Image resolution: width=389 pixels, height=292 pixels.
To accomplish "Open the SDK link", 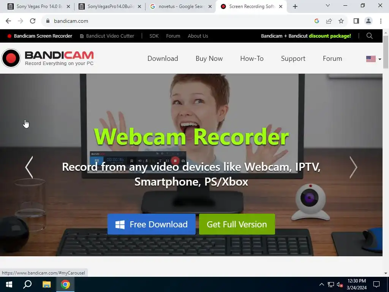I will (x=154, y=36).
